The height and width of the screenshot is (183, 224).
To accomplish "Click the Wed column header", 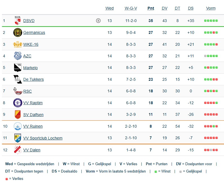I will coord(109,8).
